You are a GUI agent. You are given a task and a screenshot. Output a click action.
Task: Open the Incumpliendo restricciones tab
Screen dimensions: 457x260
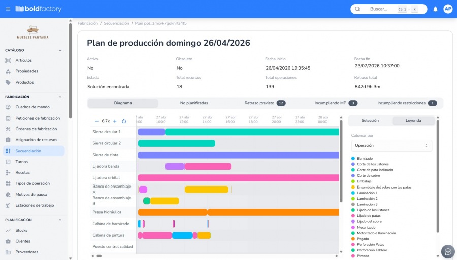[407, 103]
